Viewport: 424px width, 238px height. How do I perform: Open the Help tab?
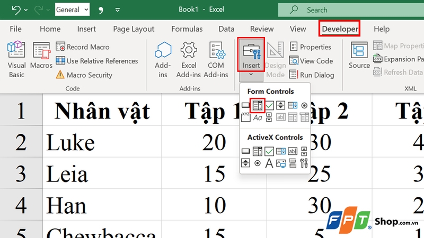(382, 29)
